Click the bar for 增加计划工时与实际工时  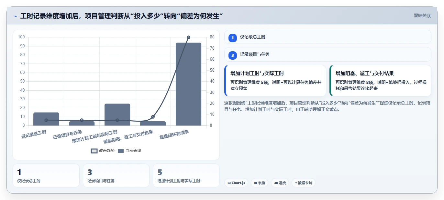(x=117, y=115)
